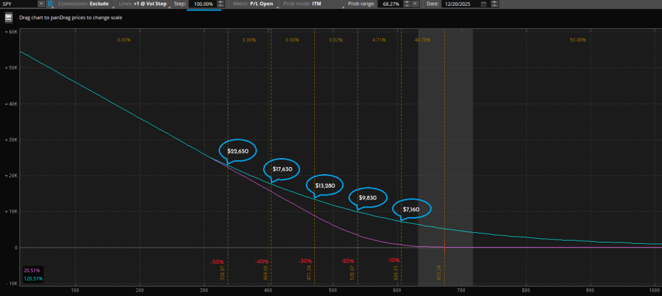Click the Prob range 68.27% field
This screenshot has width=662, height=296.
tap(390, 4)
